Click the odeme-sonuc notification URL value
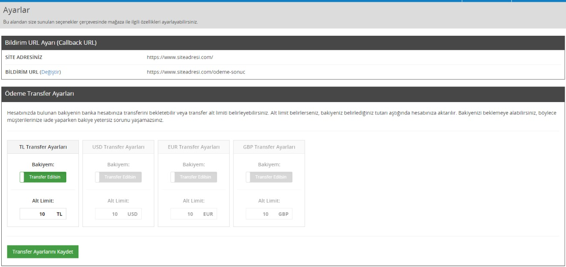Image resolution: width=566 pixels, height=267 pixels. click(196, 72)
